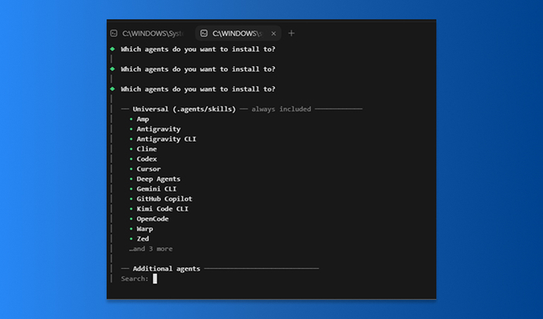Click the Antigravity agent entry
The image size is (543, 319).
[x=158, y=129]
